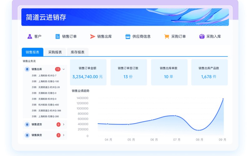Click the 08 月 lowest data point on the chart
Screen dimensions: 250x156
[x=198, y=130]
